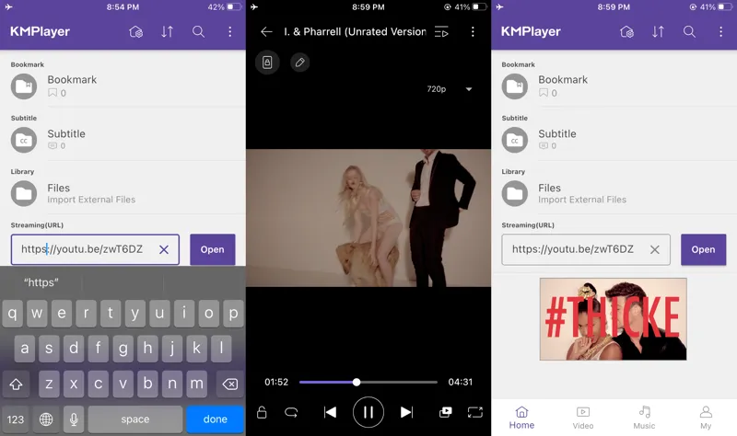Switch to Music tab

point(644,419)
